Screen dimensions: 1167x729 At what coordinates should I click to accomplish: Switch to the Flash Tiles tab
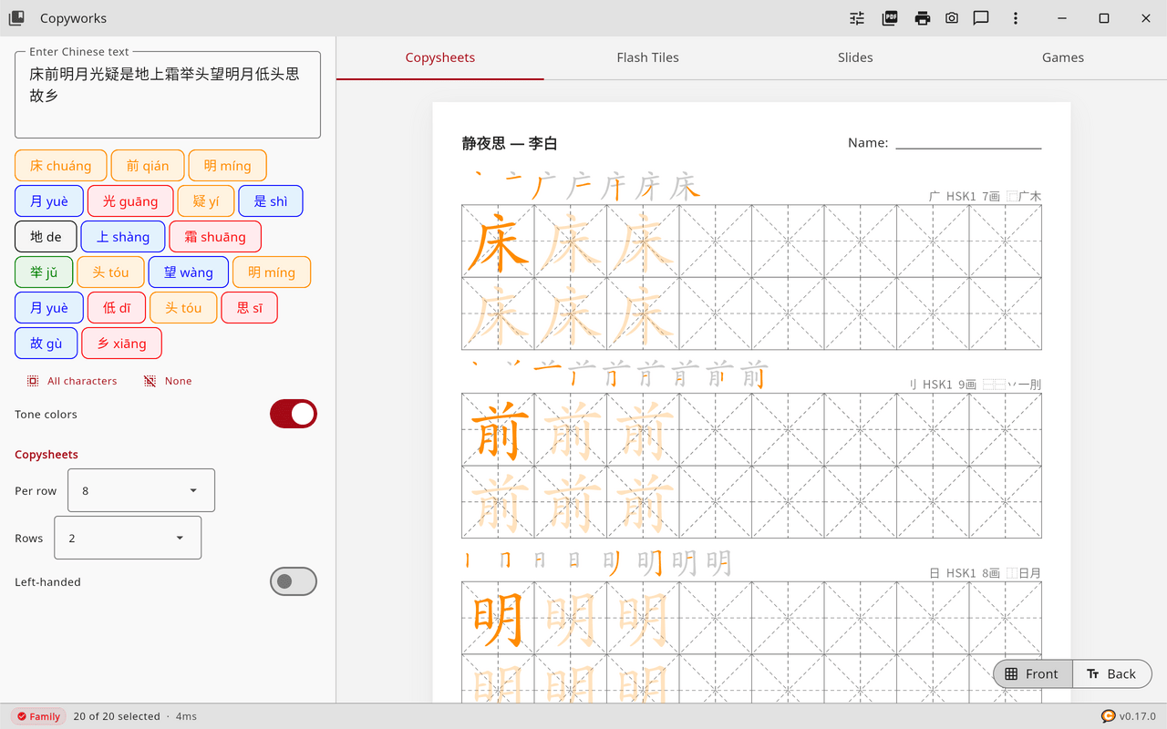[647, 57]
